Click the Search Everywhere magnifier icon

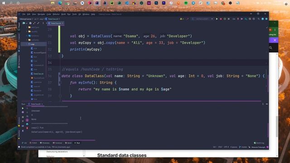tap(259, 19)
